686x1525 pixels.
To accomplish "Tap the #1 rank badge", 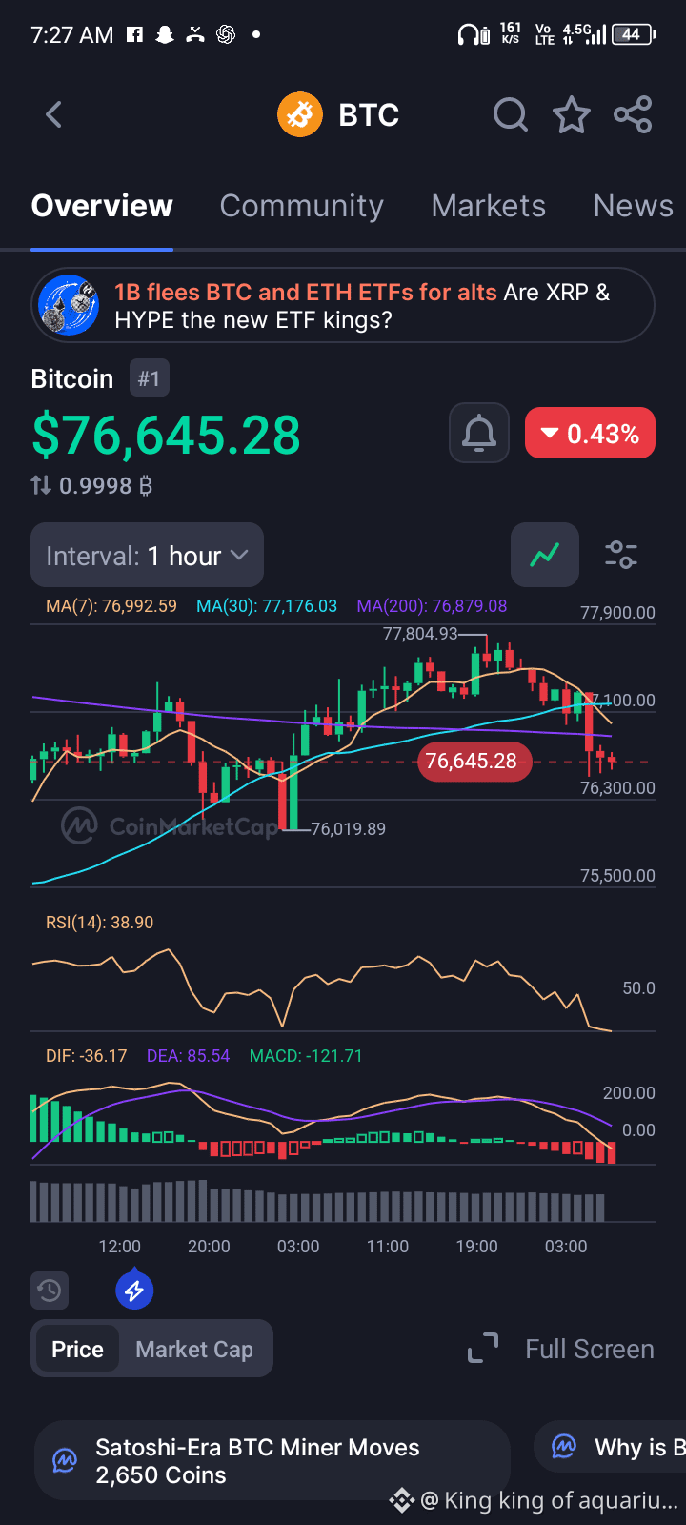I will (149, 378).
